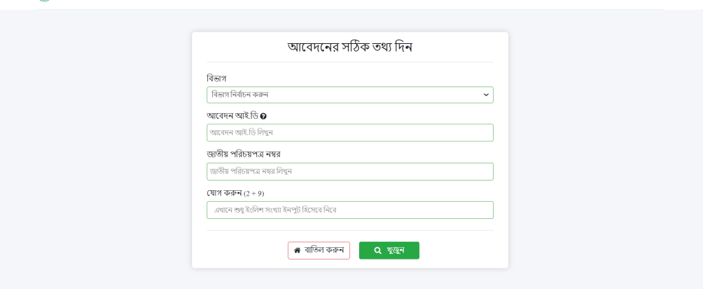Click the আবেদনের সঠিক তথ্য দিন heading
Screen dimensions: 703x289
[x=349, y=47]
